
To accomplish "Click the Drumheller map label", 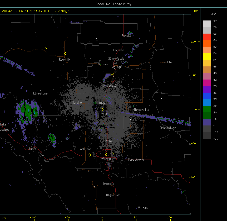I will click(168, 128).
